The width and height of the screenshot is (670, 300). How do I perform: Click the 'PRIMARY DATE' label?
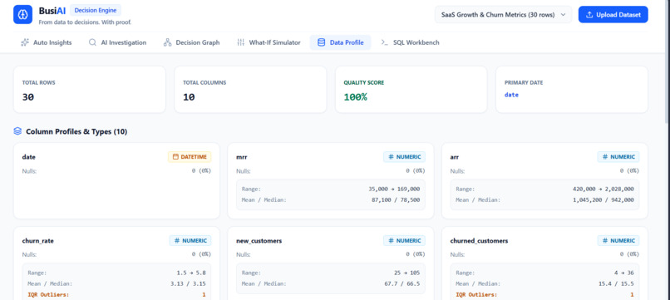tap(524, 82)
